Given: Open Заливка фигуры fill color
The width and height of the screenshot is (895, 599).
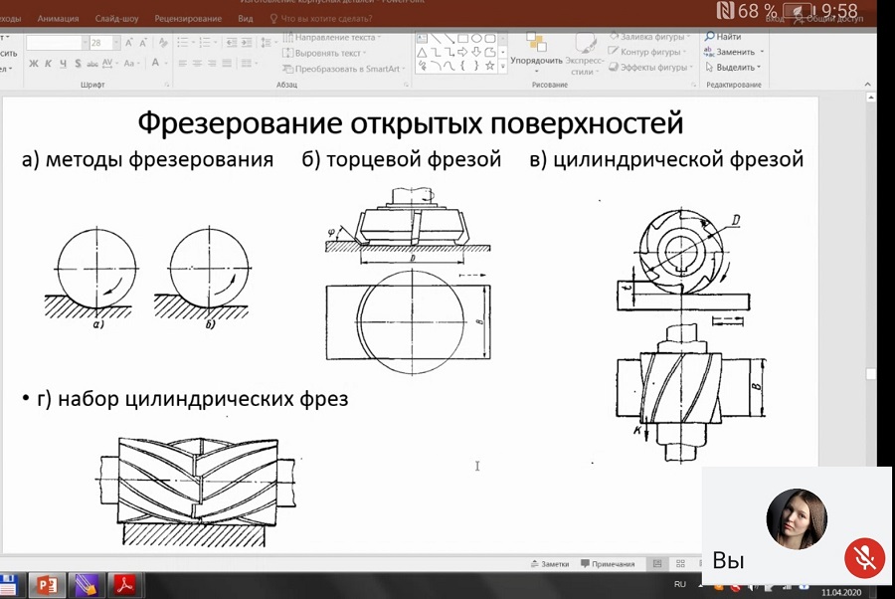Looking at the screenshot, I should click(650, 37).
